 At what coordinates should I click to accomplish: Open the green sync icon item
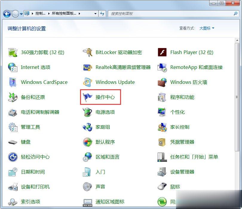tap(162, 202)
